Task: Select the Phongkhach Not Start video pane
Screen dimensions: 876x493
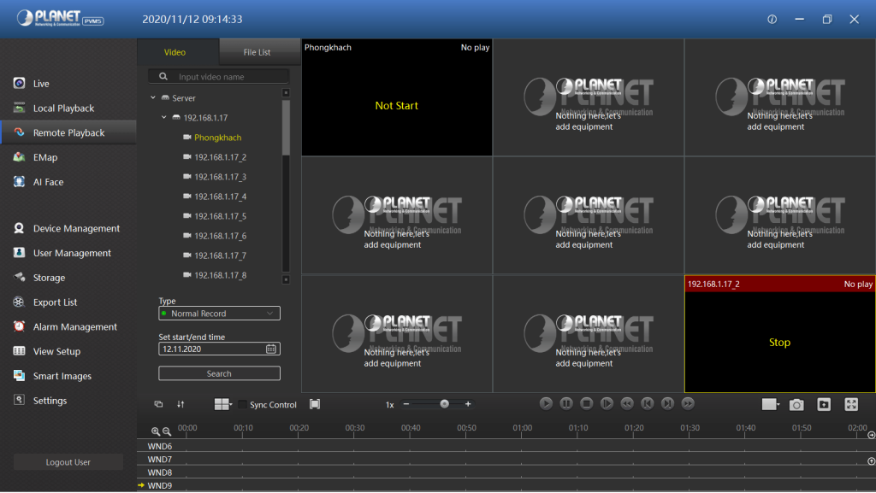Action: (397, 98)
